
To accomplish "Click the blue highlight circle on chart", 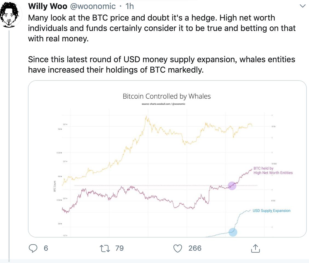I will tap(233, 232).
